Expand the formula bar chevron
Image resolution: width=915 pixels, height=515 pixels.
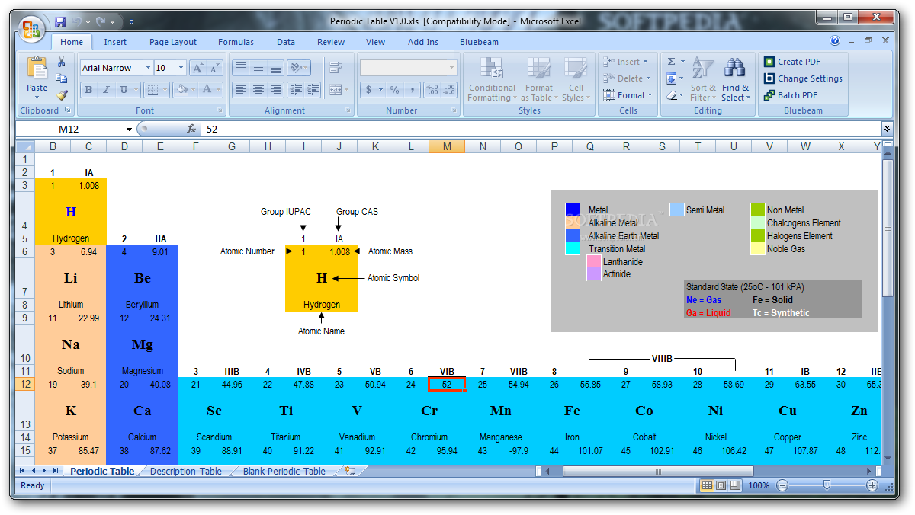coord(887,130)
